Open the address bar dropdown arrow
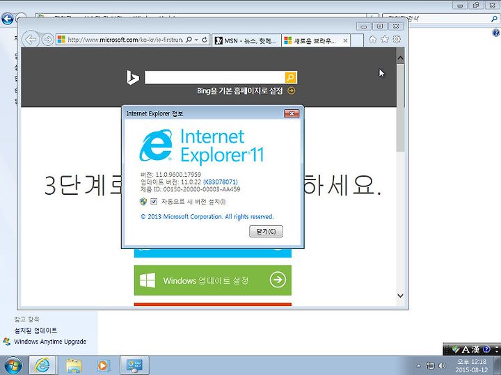The height and width of the screenshot is (375, 501). coord(196,40)
